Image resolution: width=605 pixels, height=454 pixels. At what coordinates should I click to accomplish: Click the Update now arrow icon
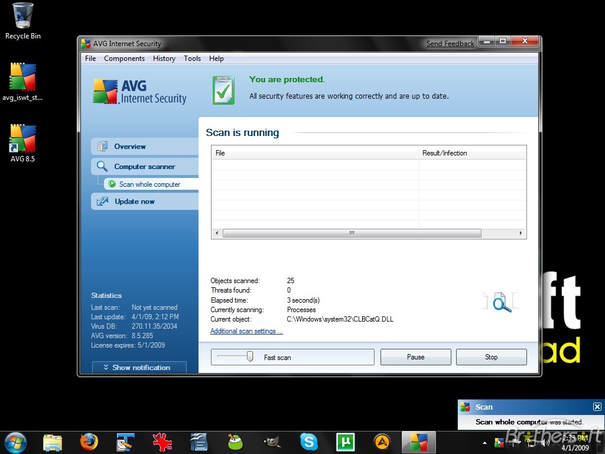tap(102, 201)
